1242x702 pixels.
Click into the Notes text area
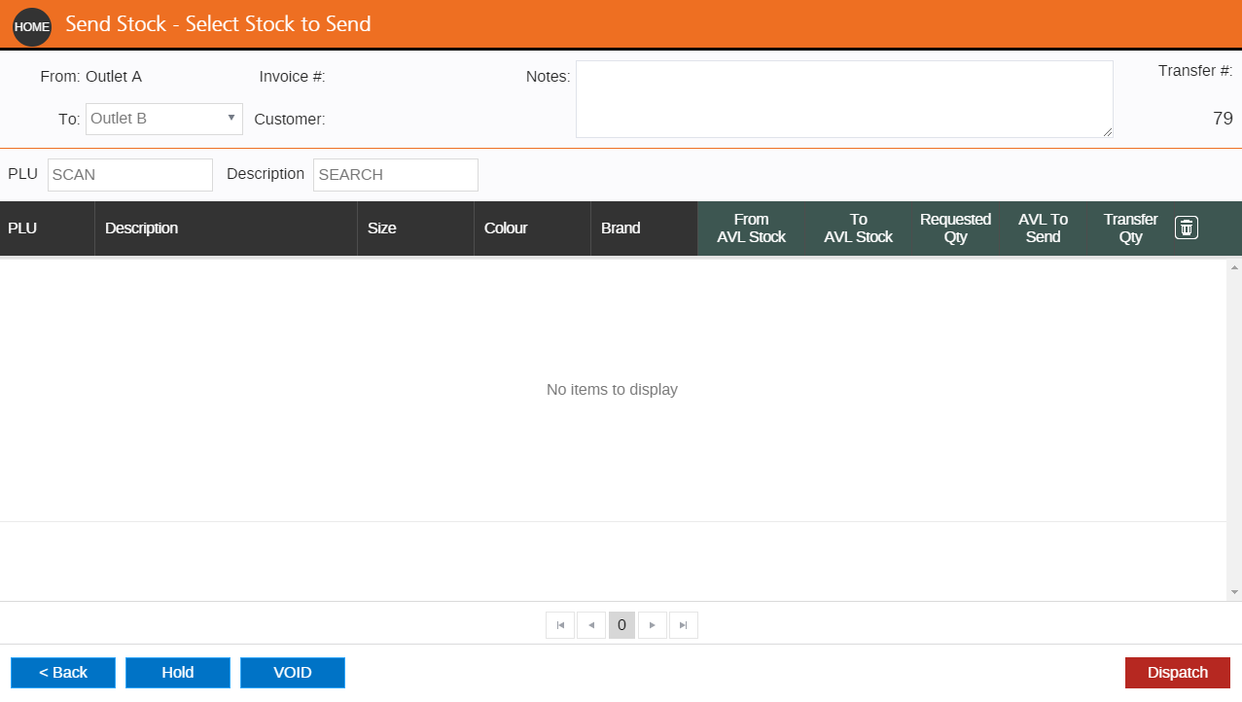coord(844,99)
